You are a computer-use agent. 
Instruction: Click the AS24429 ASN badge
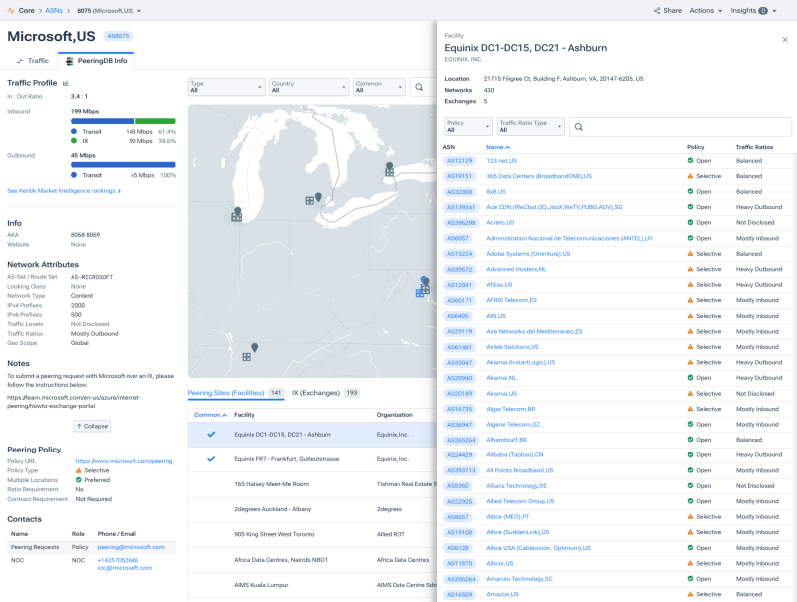[460, 455]
